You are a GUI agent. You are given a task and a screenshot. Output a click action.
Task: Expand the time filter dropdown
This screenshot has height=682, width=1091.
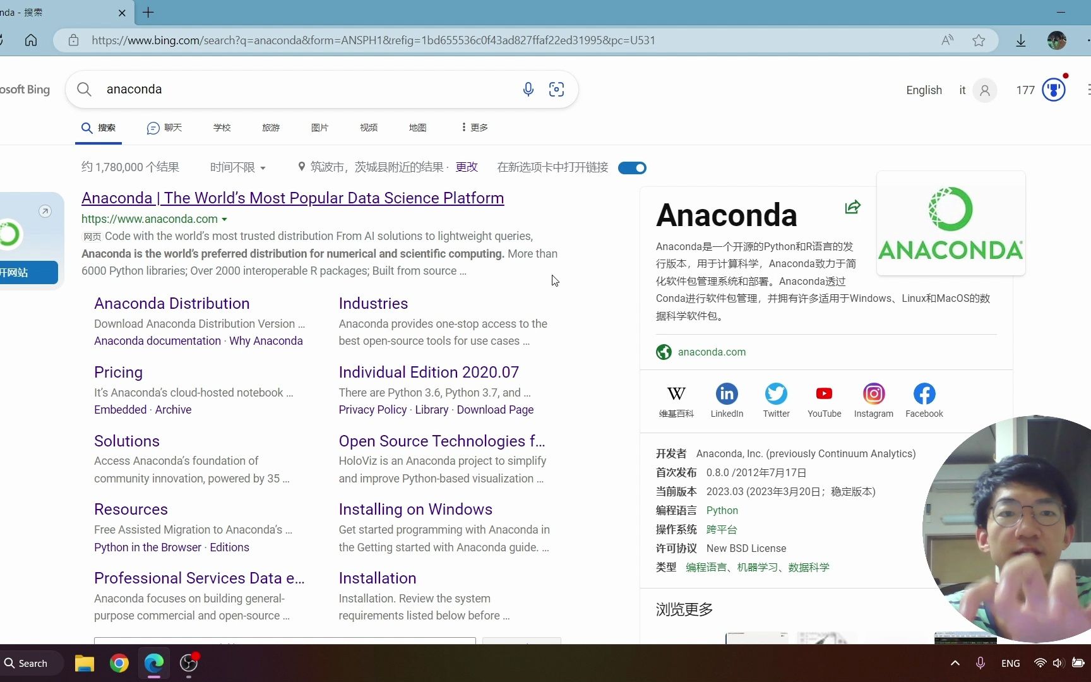point(238,167)
